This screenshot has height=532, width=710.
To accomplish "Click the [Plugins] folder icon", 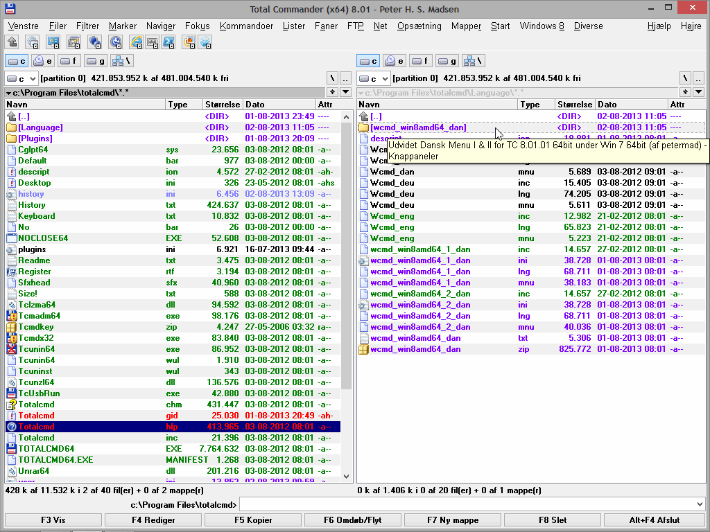I will click(x=11, y=139).
